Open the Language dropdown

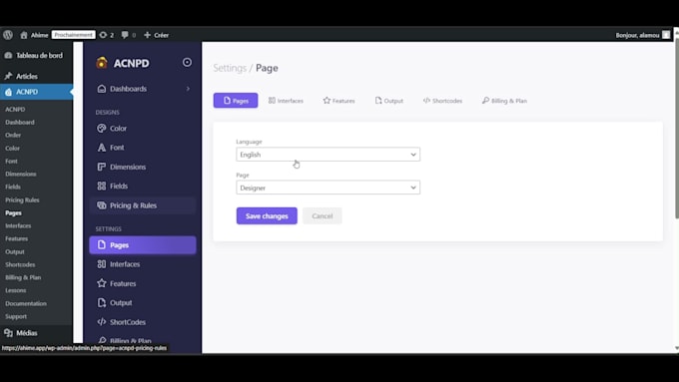(328, 155)
